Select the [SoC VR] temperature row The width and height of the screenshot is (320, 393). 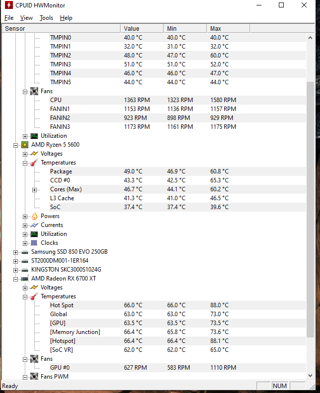(178, 350)
